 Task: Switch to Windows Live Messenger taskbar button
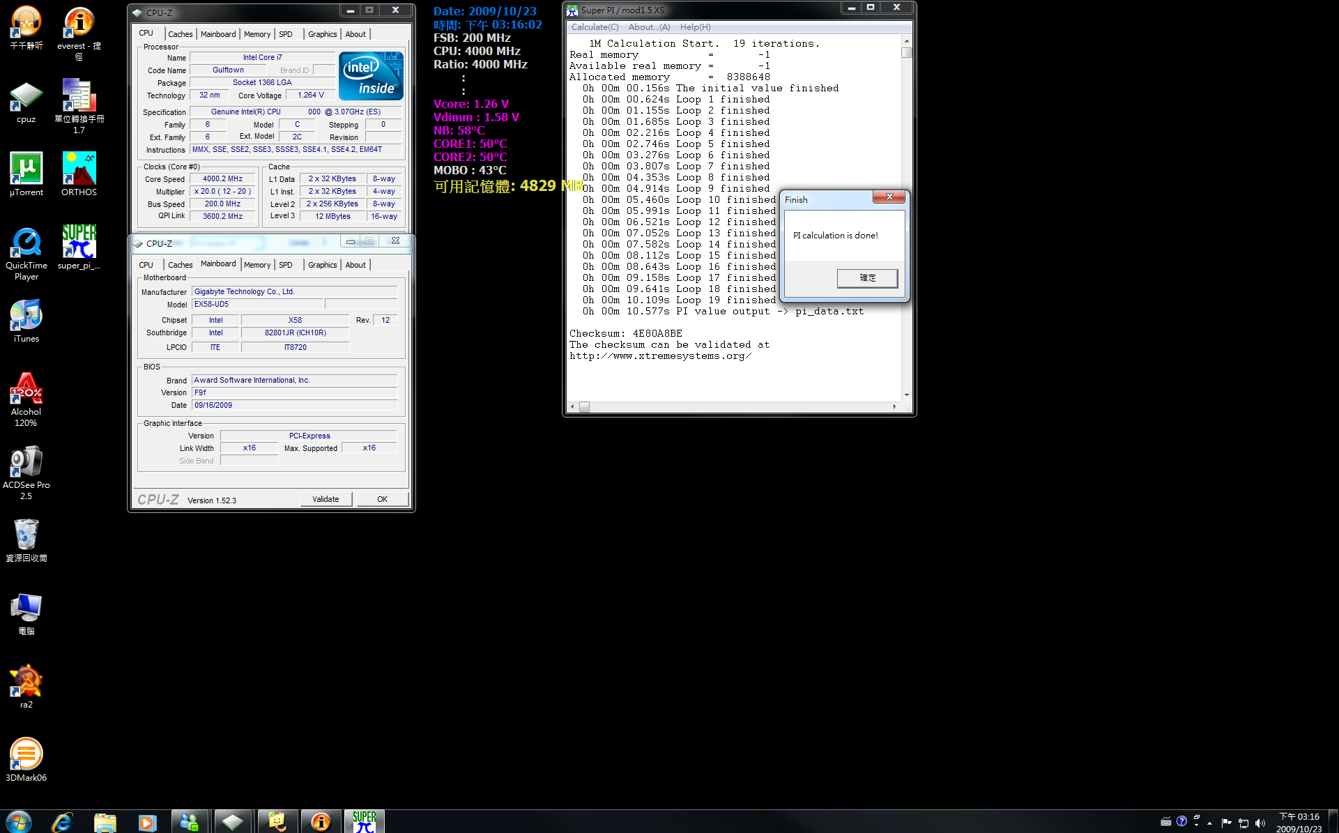190,822
